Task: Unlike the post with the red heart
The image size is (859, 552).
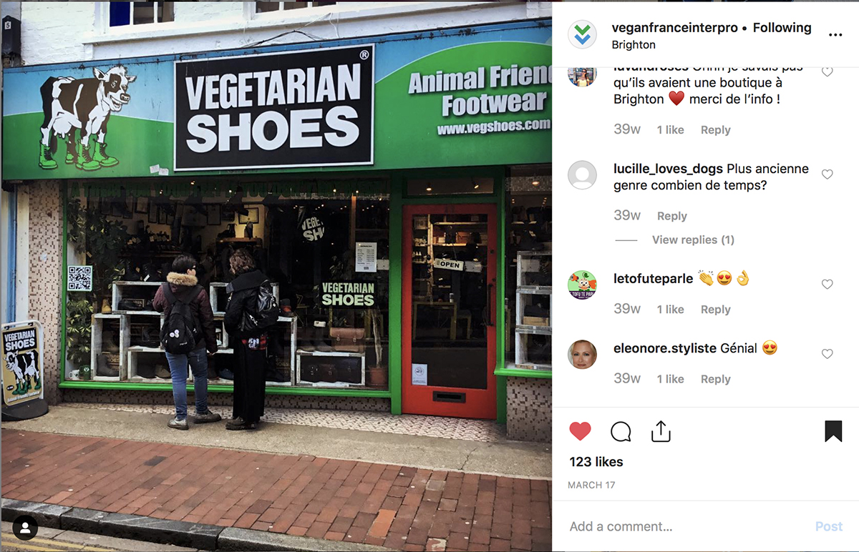Action: point(581,431)
